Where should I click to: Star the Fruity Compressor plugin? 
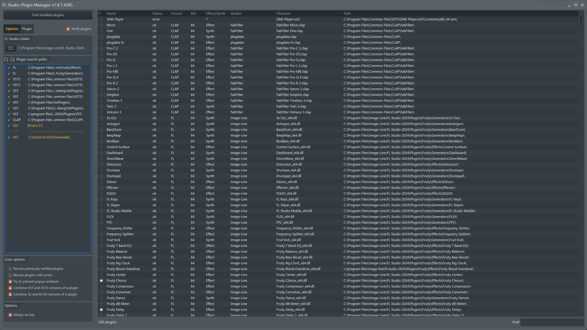click(x=102, y=286)
